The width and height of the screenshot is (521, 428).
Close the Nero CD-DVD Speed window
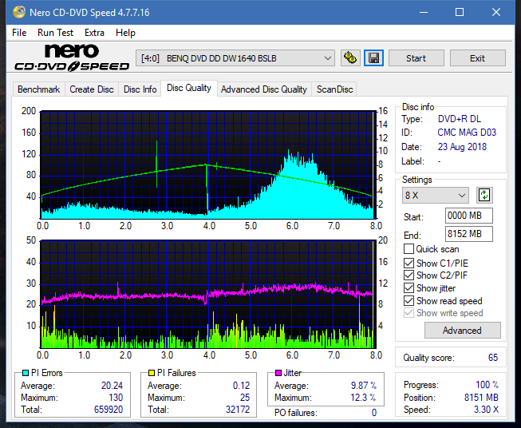coord(496,12)
